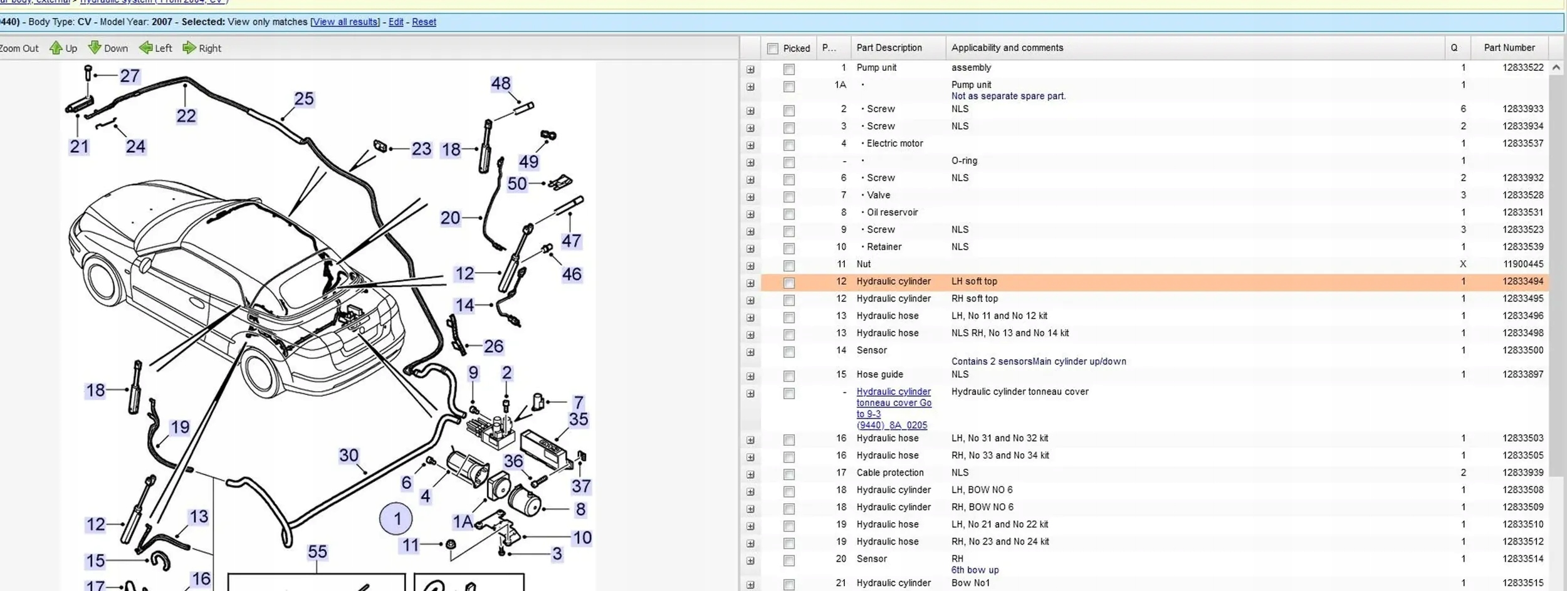Expand the Pump unit assembly row

750,70
